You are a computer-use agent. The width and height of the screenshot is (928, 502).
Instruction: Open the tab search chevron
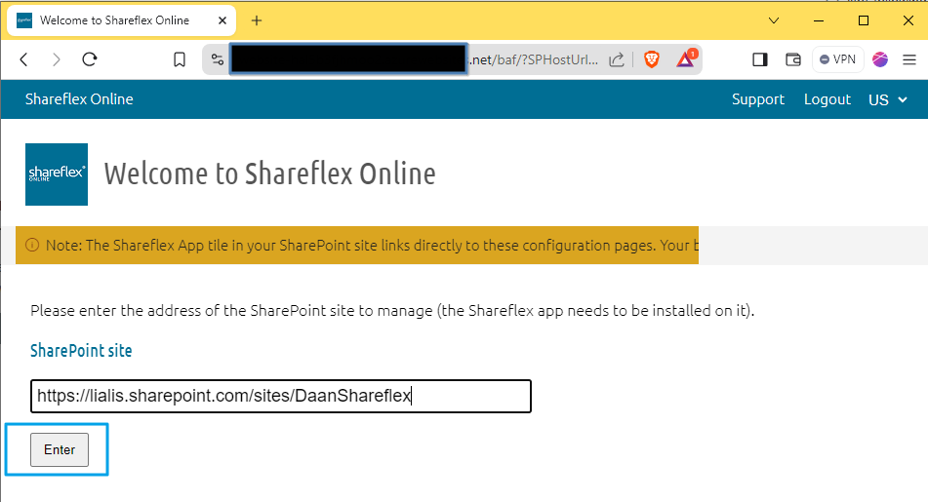(x=774, y=20)
